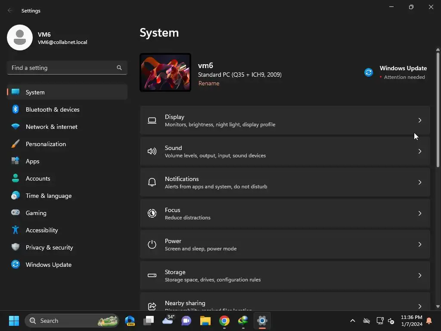Open Time & language settings
The height and width of the screenshot is (331, 441).
click(x=67, y=196)
